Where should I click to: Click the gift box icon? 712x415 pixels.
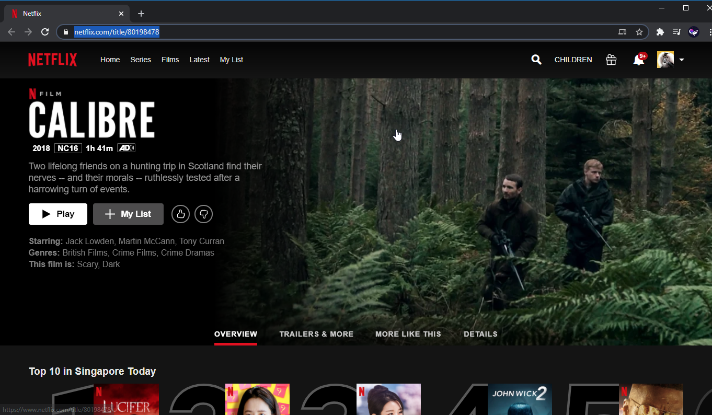click(x=611, y=60)
